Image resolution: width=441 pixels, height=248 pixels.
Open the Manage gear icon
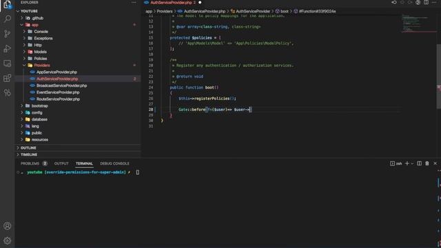tap(8, 240)
